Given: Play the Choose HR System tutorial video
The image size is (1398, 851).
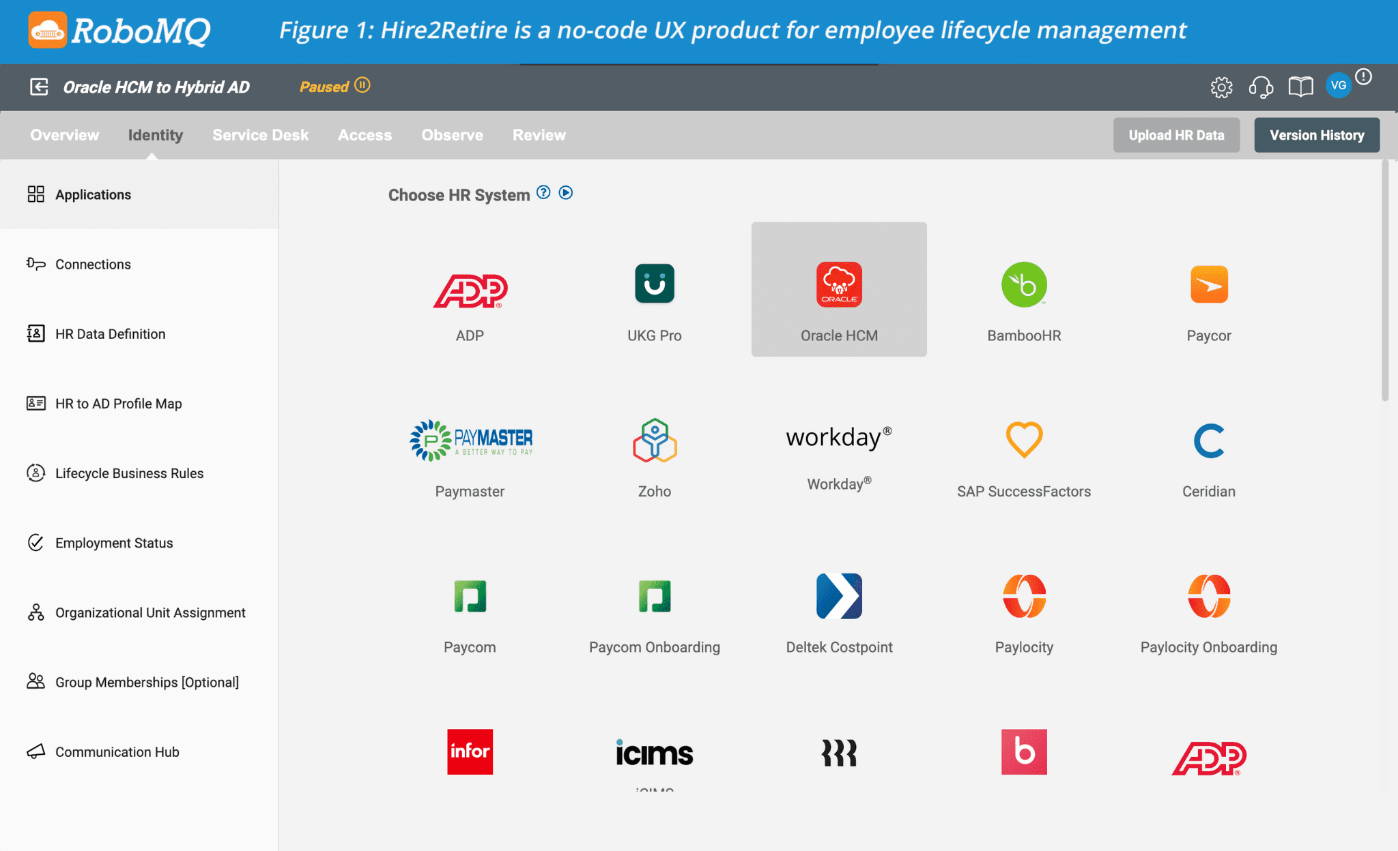Looking at the screenshot, I should pyautogui.click(x=565, y=192).
